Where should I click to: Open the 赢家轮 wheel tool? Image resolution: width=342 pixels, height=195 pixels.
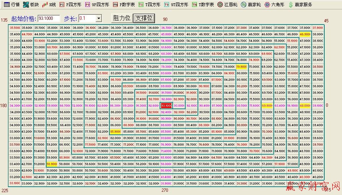pos(251,5)
